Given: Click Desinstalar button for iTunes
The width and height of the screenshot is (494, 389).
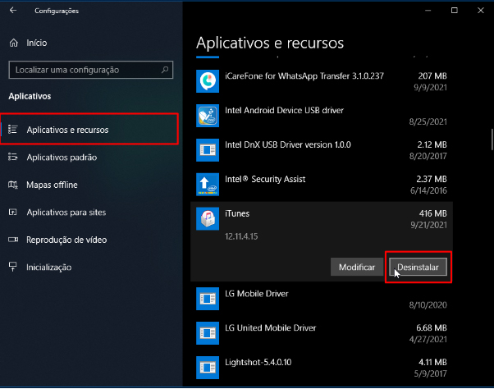Looking at the screenshot, I should (x=418, y=267).
